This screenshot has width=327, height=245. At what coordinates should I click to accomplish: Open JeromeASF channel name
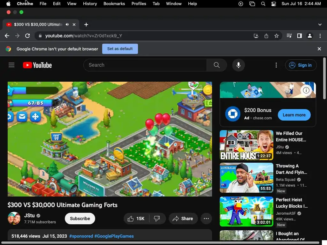click(x=286, y=213)
